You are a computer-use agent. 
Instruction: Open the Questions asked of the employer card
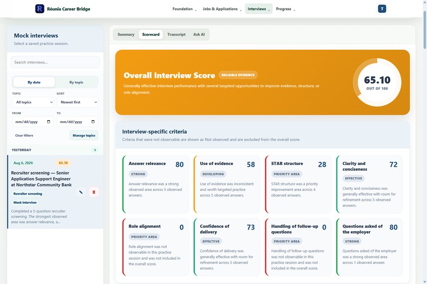[369, 247]
